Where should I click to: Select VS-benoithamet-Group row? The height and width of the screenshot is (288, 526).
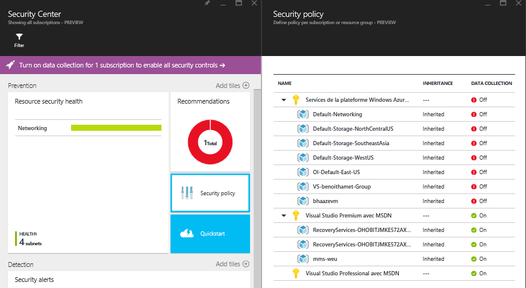click(x=342, y=186)
